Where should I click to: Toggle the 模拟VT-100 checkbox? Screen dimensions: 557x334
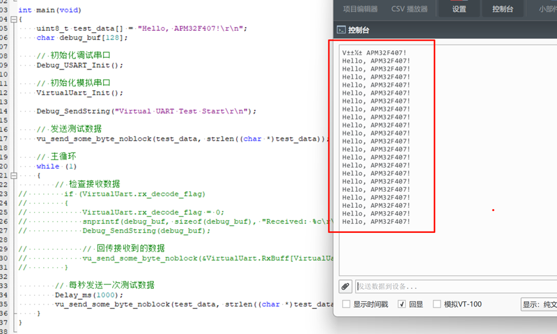(x=437, y=304)
